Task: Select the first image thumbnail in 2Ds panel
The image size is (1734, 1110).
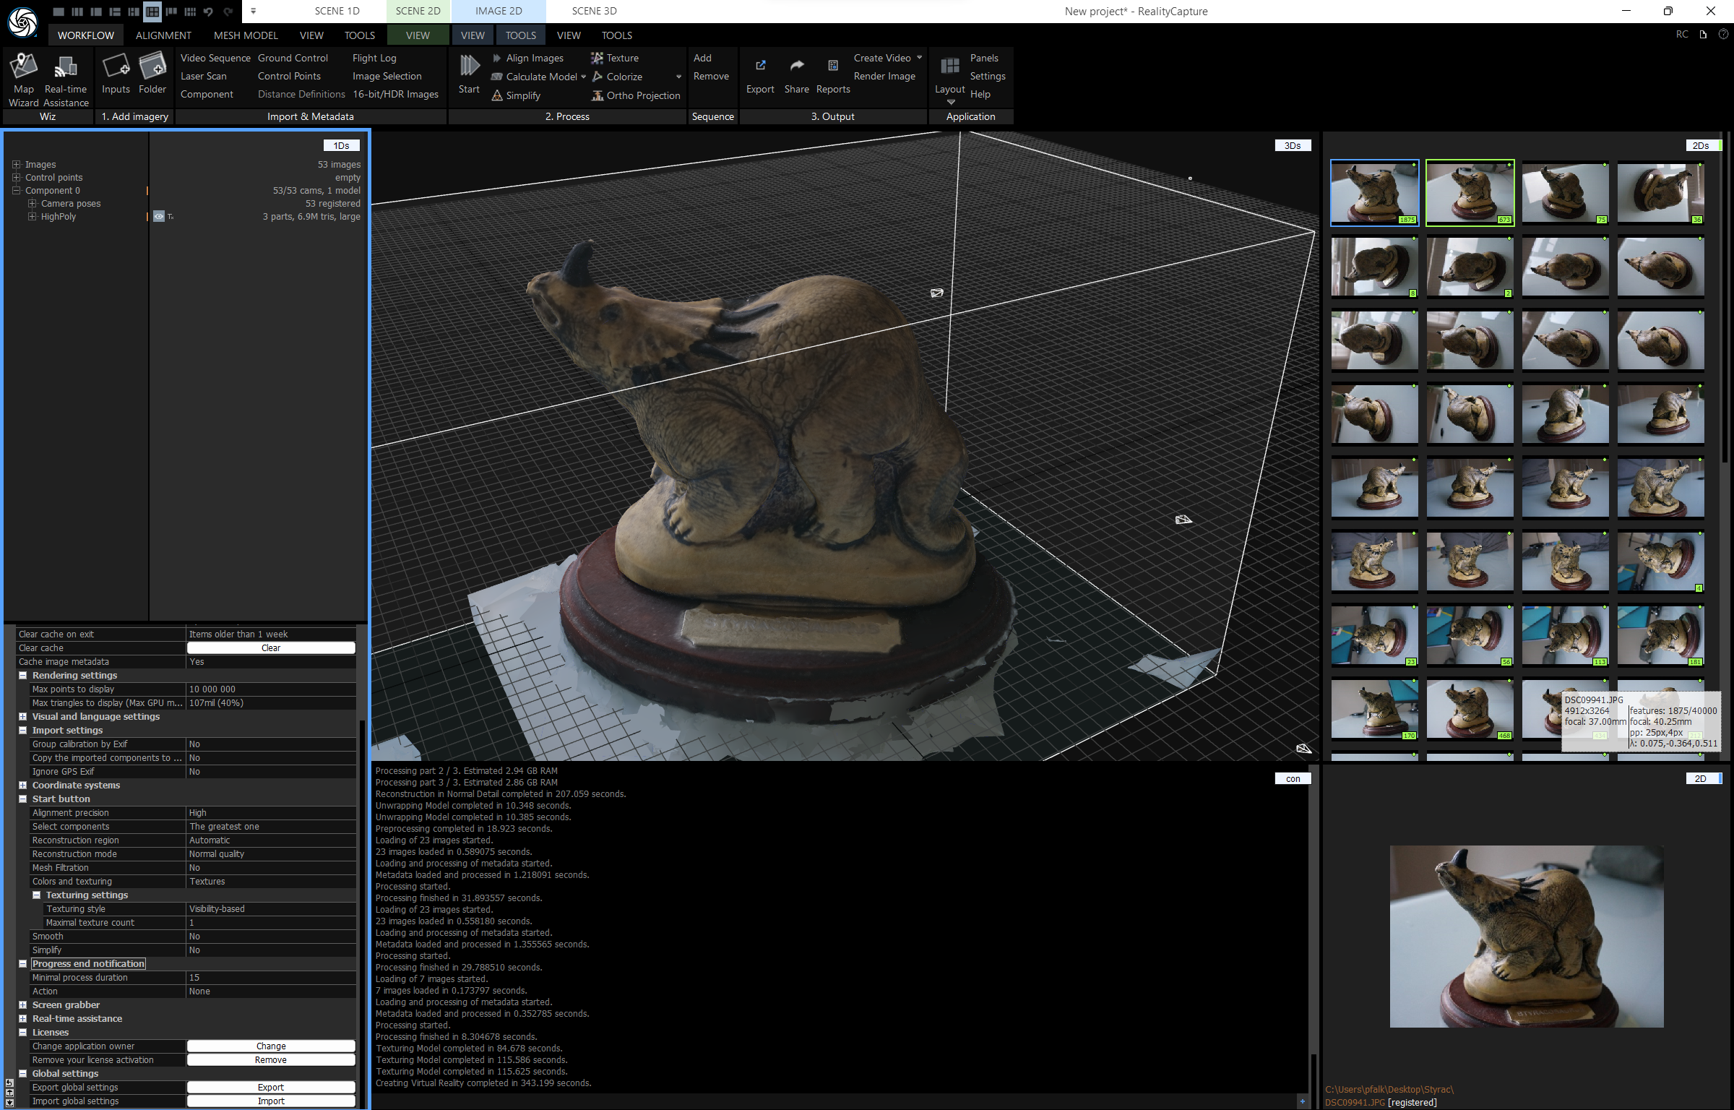Action: pos(1374,193)
